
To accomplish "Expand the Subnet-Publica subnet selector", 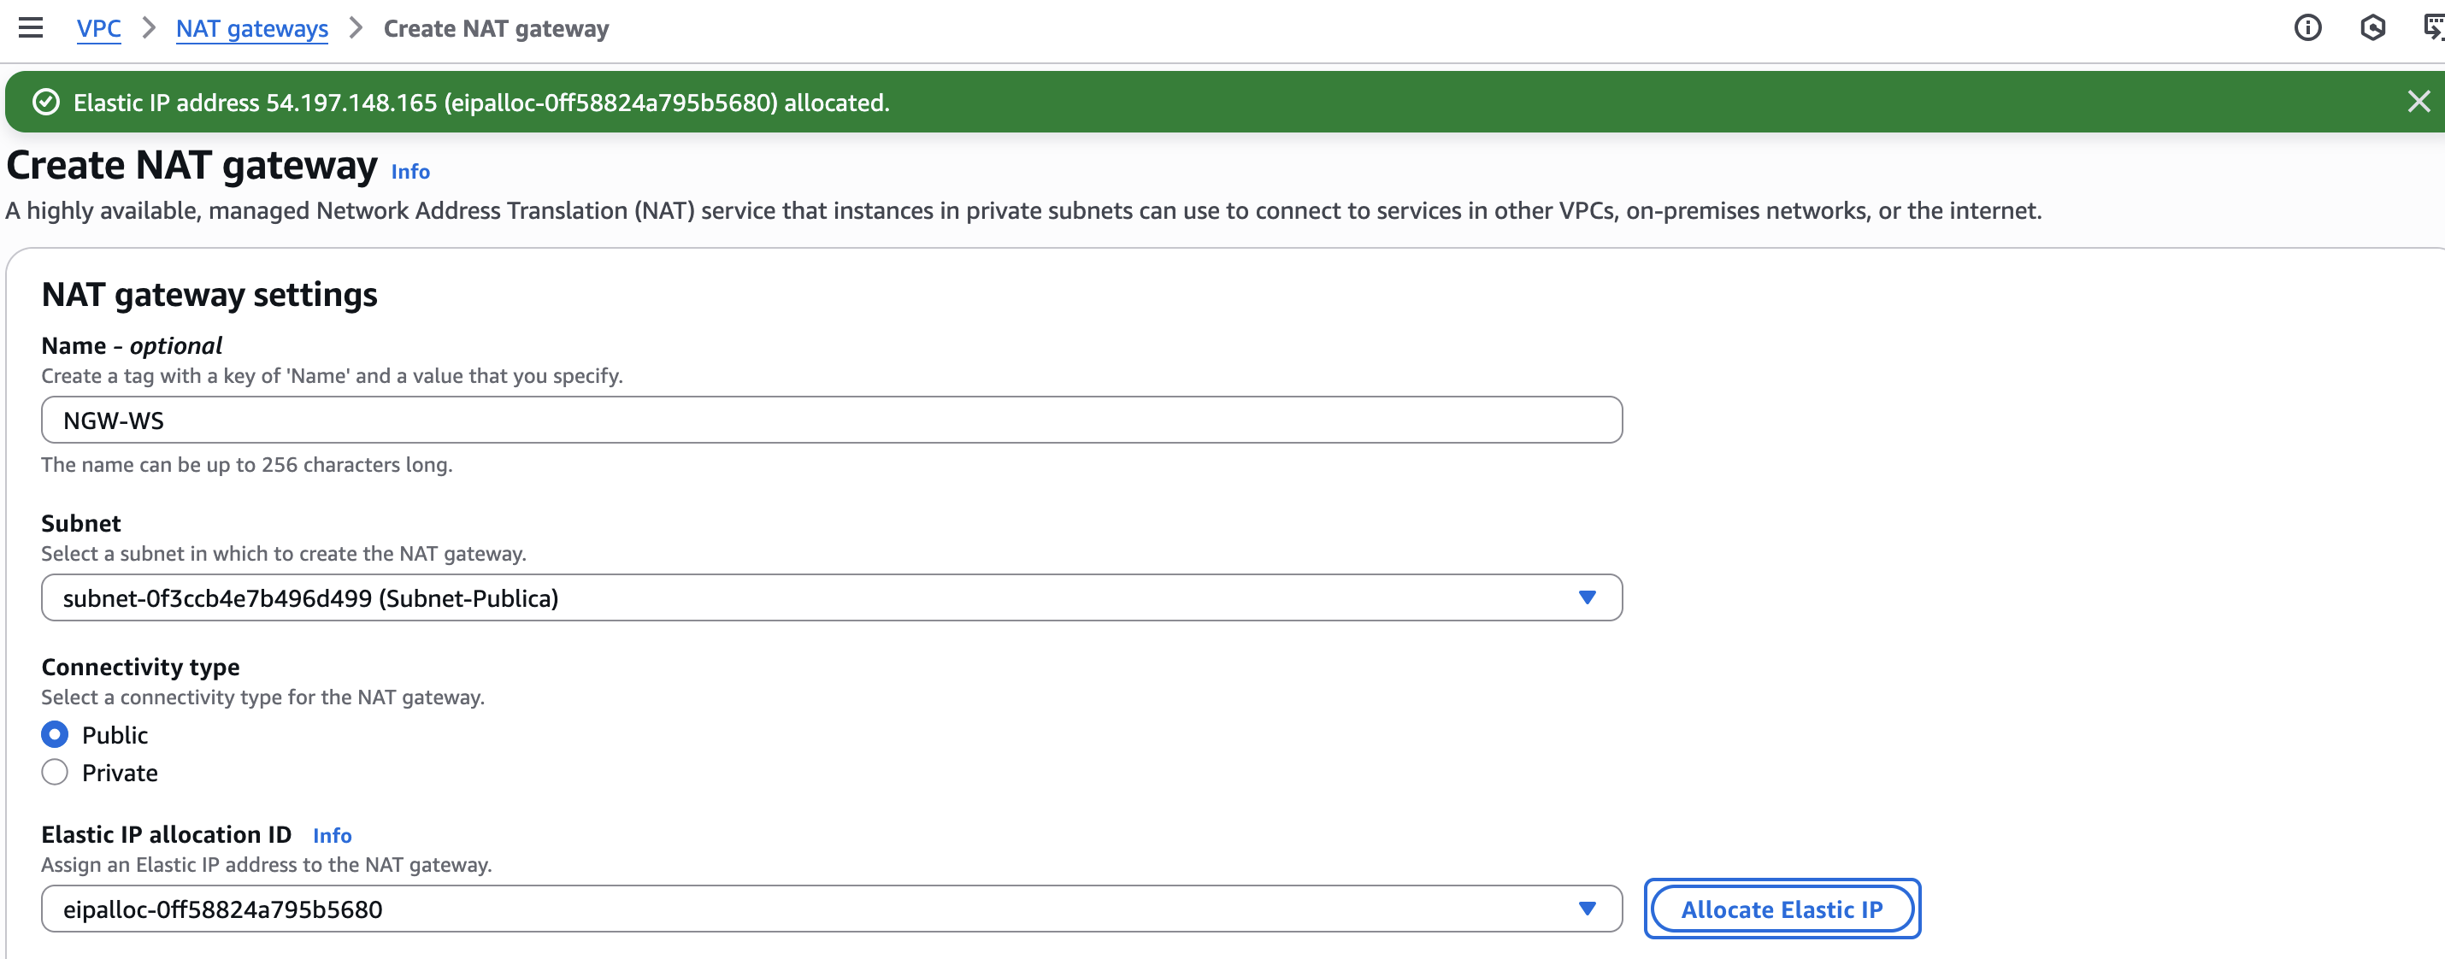I will (x=807, y=597).
